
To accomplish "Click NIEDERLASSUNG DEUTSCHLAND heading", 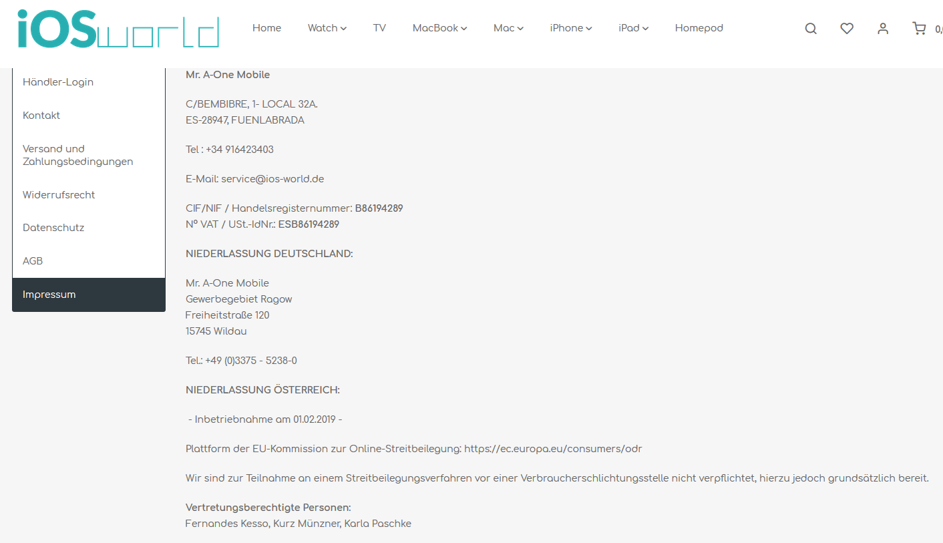I will pos(269,254).
